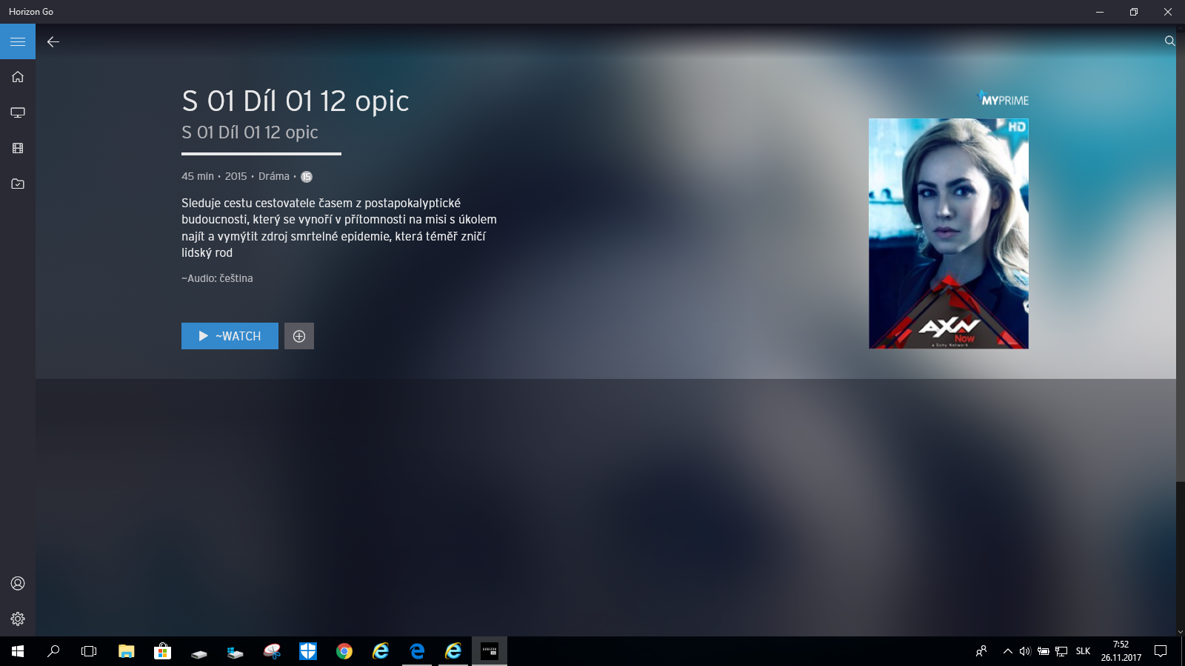Open the Home section in sidebar
1185x666 pixels.
18,77
